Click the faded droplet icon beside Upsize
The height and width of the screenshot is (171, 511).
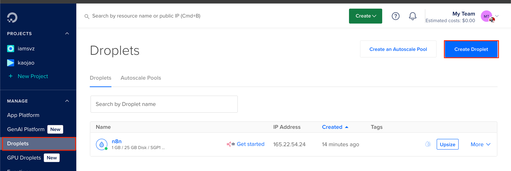pos(428,144)
